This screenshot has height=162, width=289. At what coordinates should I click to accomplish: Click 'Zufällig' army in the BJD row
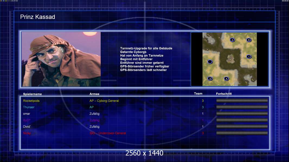pos(94,120)
